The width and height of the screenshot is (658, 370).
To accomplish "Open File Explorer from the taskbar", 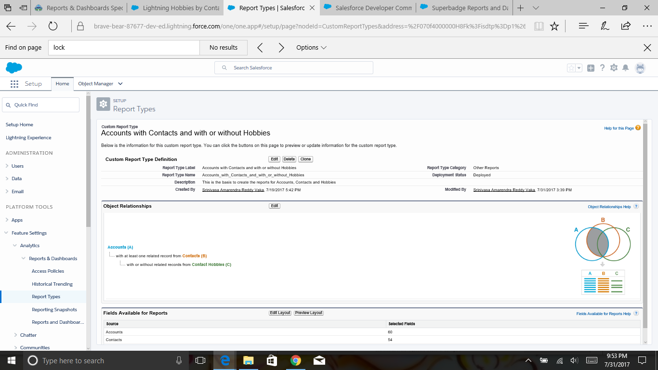I will (x=248, y=360).
